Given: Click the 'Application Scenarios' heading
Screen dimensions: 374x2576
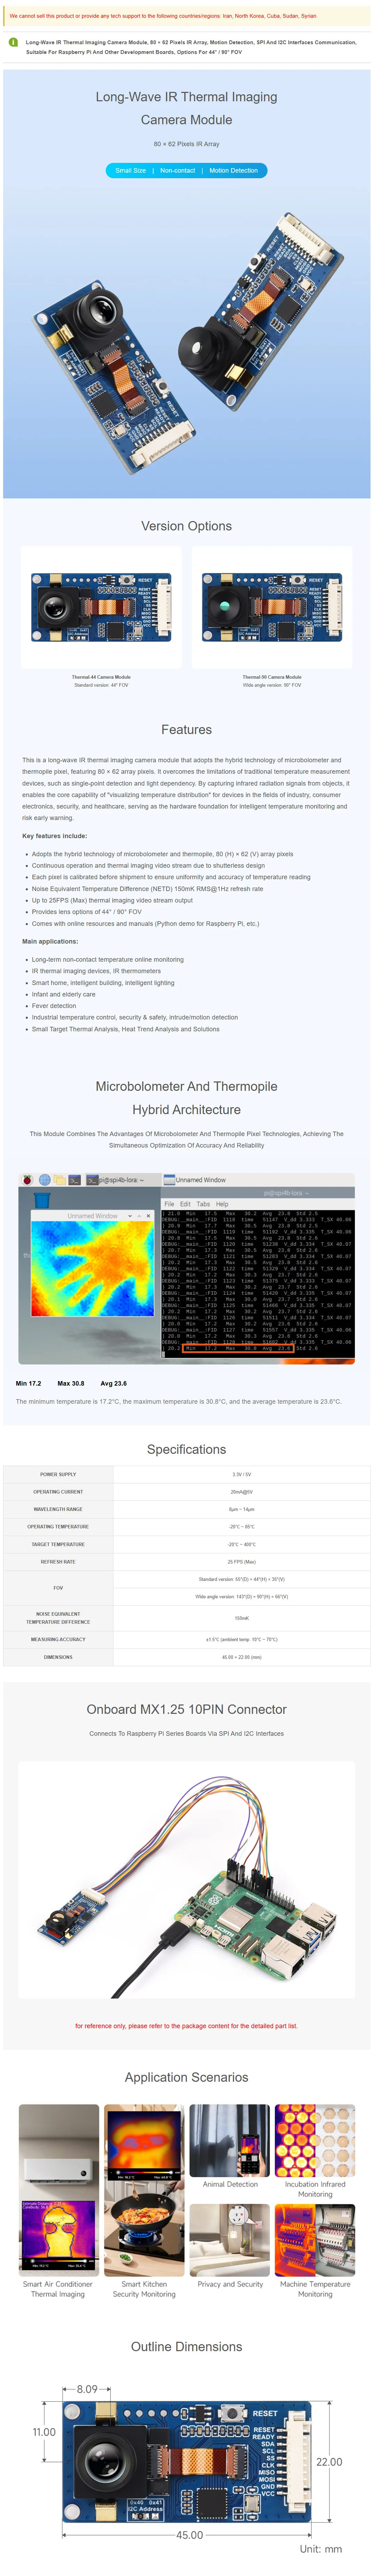Looking at the screenshot, I should click(x=187, y=2077).
